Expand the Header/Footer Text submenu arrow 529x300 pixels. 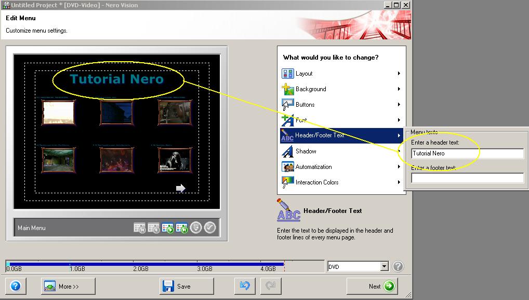click(x=399, y=136)
